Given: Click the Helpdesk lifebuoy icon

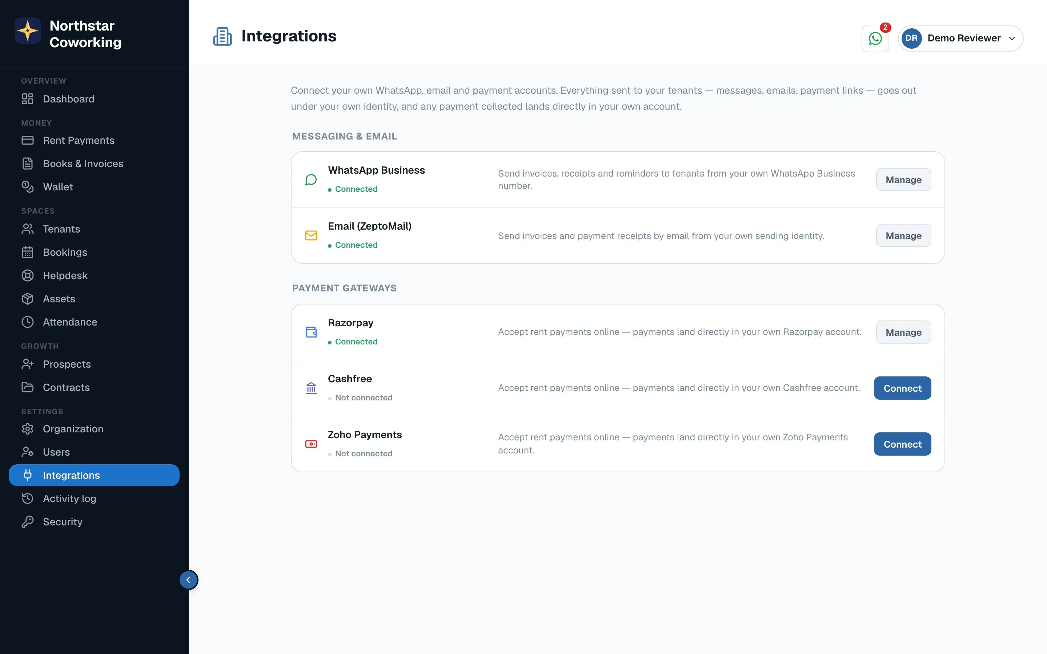Looking at the screenshot, I should (x=28, y=275).
